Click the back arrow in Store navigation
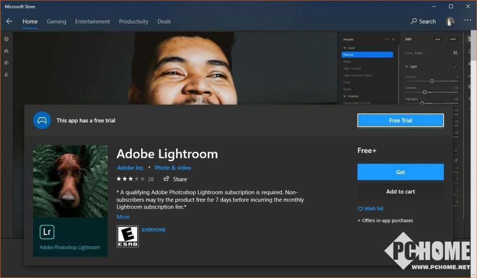Screen dimensions: 477x278 9,21
